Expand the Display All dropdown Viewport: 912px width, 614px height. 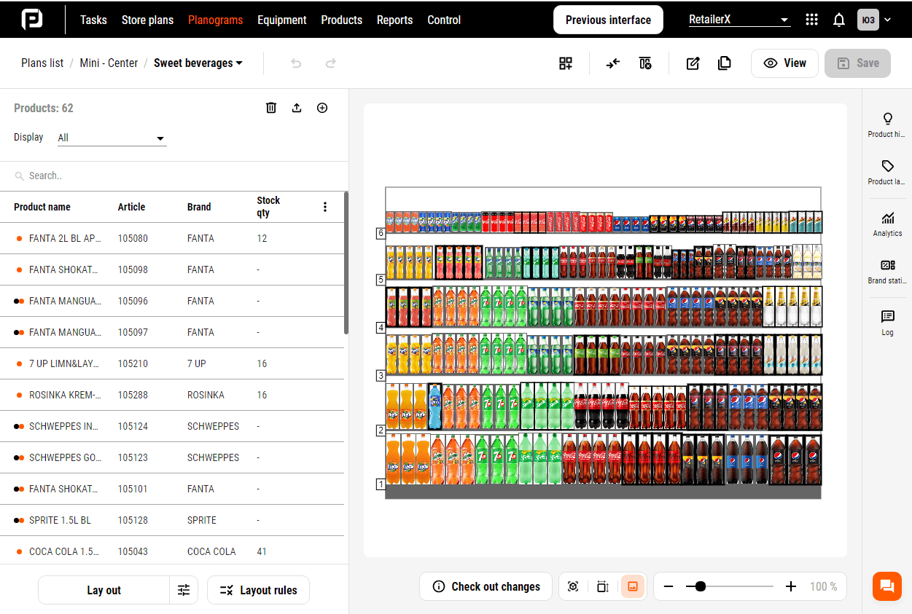tap(112, 138)
